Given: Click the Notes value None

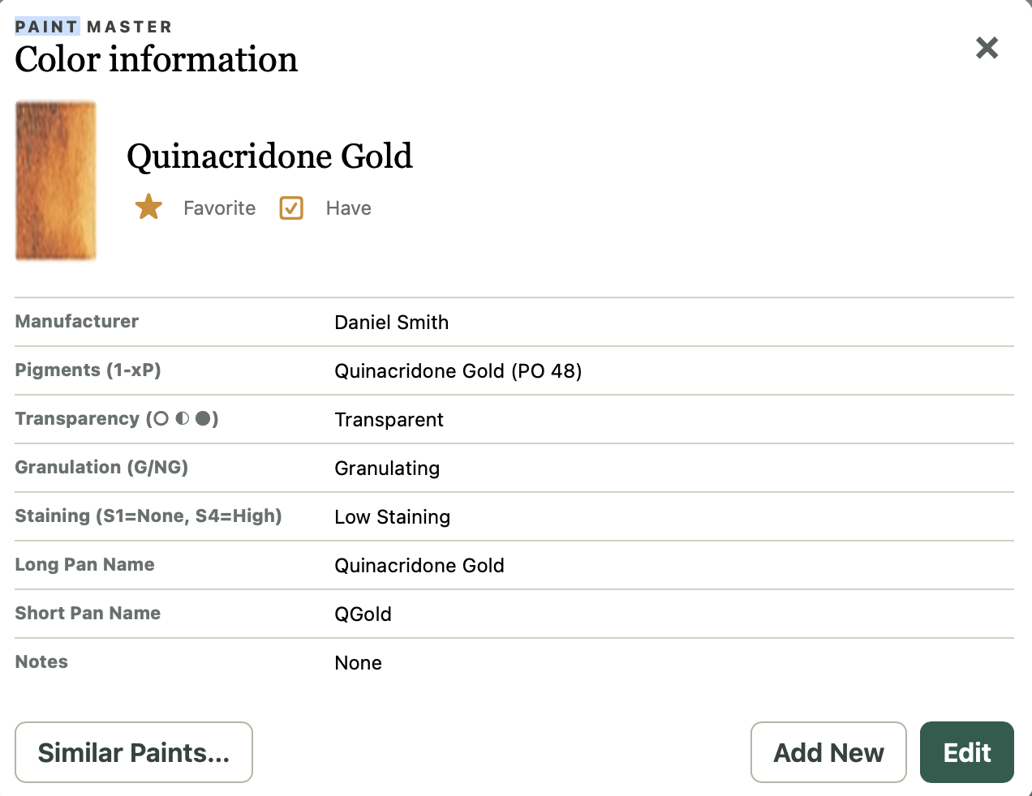Looking at the screenshot, I should (359, 663).
